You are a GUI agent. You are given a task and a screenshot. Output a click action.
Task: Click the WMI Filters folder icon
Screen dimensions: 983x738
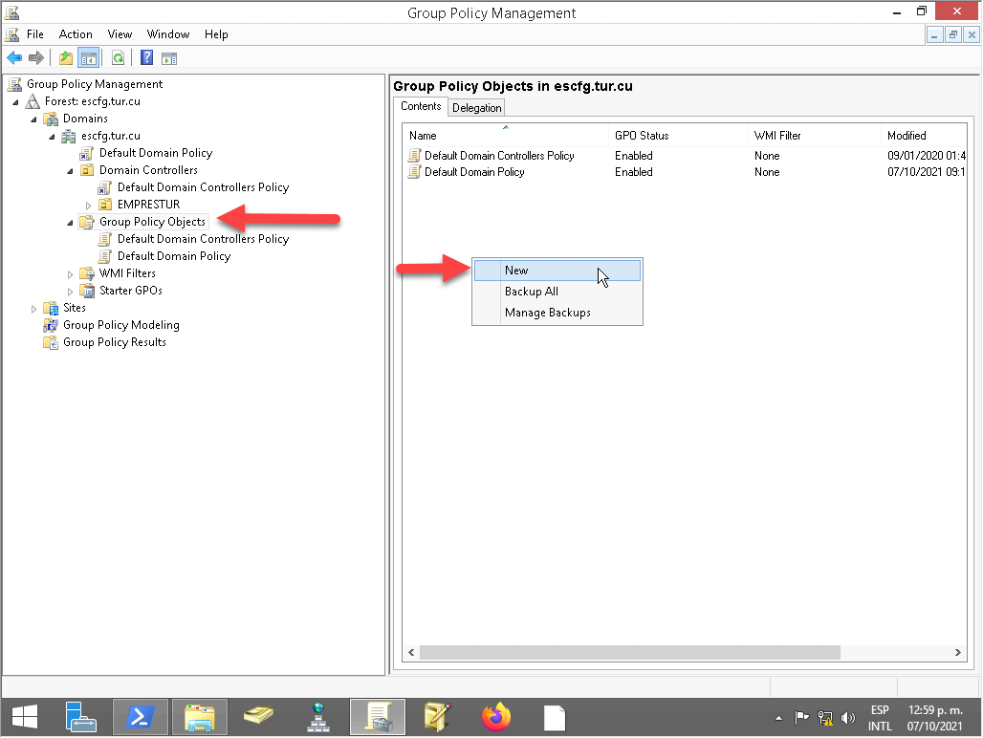tap(87, 273)
